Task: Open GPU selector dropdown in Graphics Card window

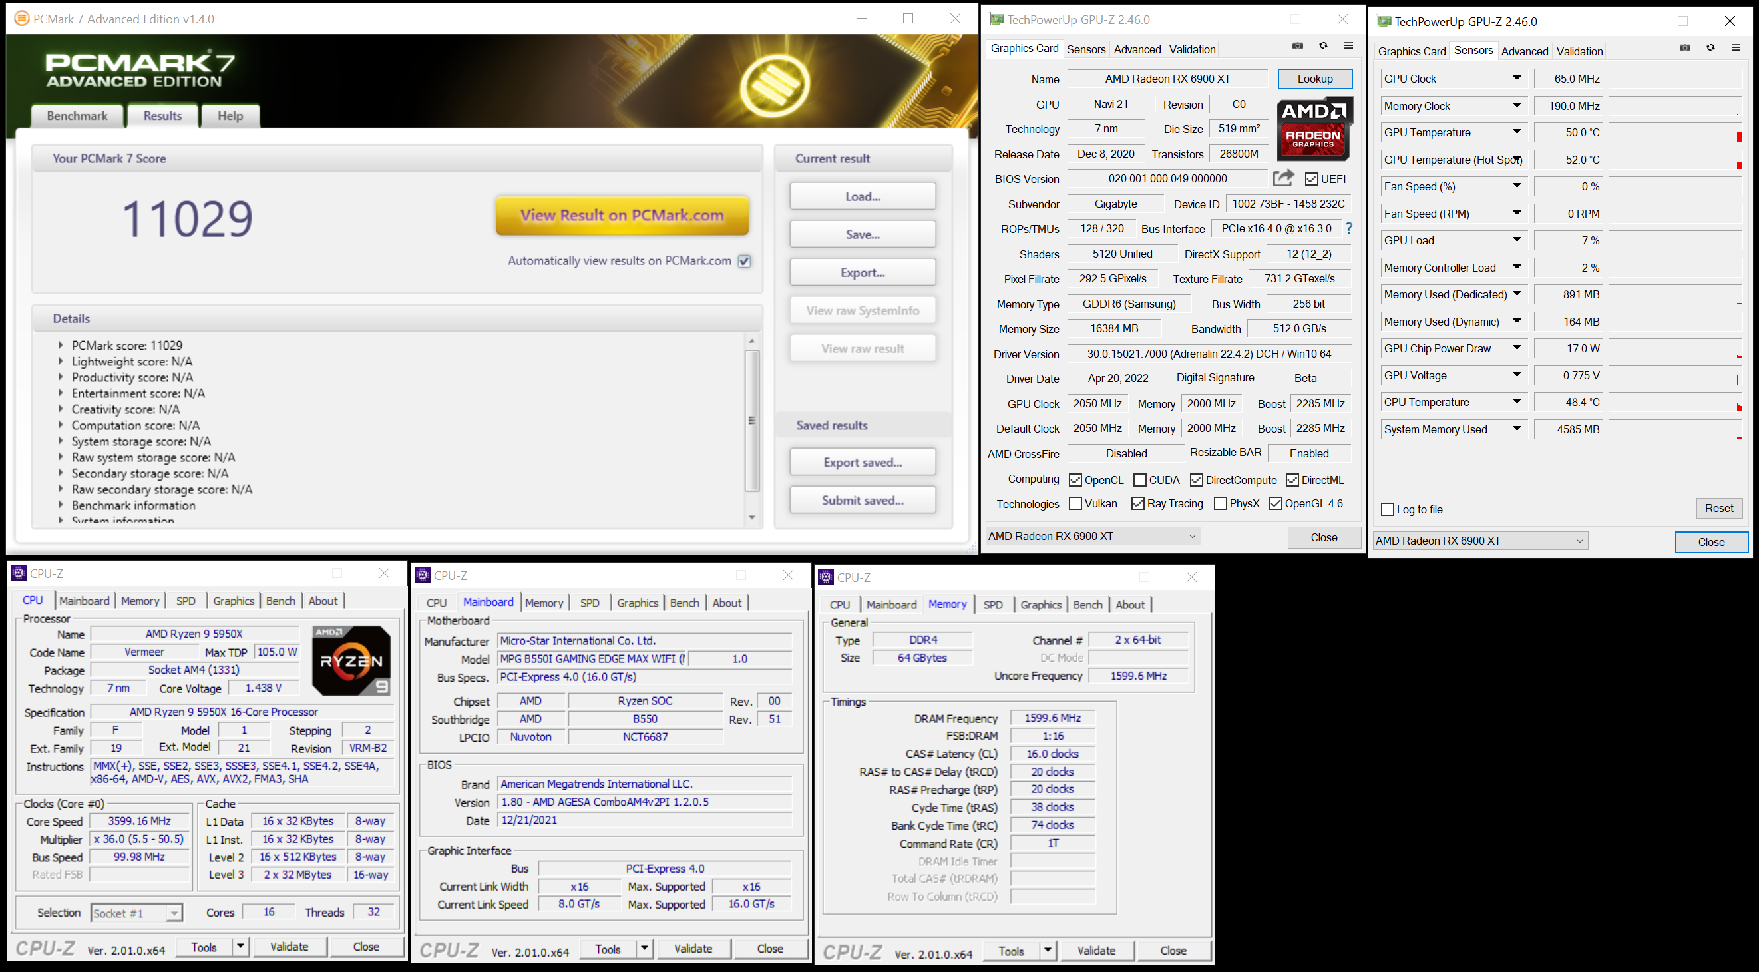Action: point(1093,535)
